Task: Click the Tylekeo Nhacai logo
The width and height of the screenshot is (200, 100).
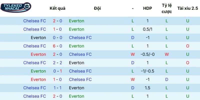Action: point(15,7)
